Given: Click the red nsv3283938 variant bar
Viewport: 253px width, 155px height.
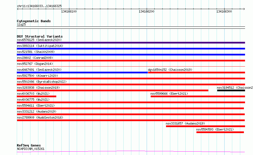Looking at the screenshot, I should [113, 90].
